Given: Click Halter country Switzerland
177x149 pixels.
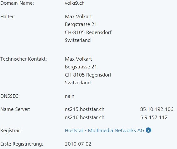Looking at the screenshot, I should tap(78, 40).
